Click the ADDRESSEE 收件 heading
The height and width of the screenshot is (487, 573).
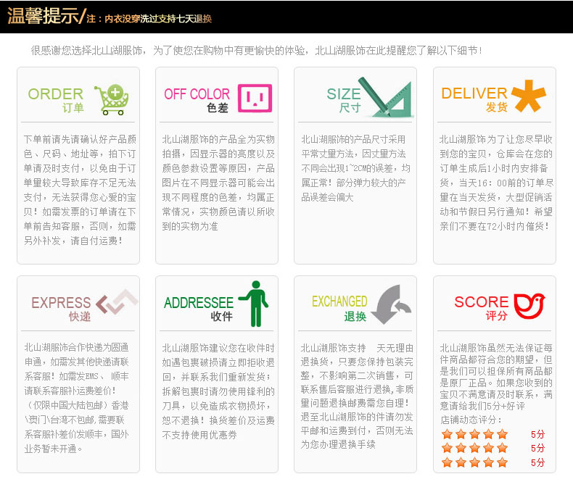199,309
